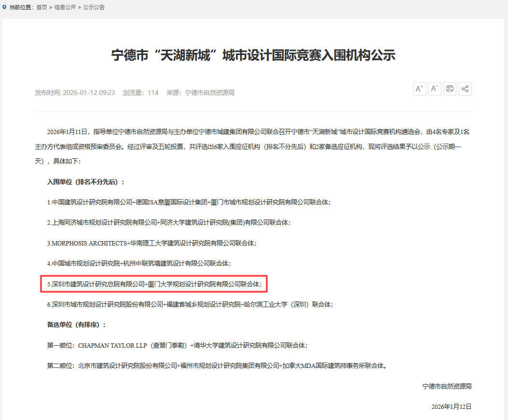Open 信息公开 breadcrumb link
This screenshot has height=420, width=508.
[65, 7]
